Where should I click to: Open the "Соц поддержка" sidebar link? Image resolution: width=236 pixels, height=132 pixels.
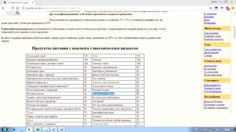tap(212, 91)
